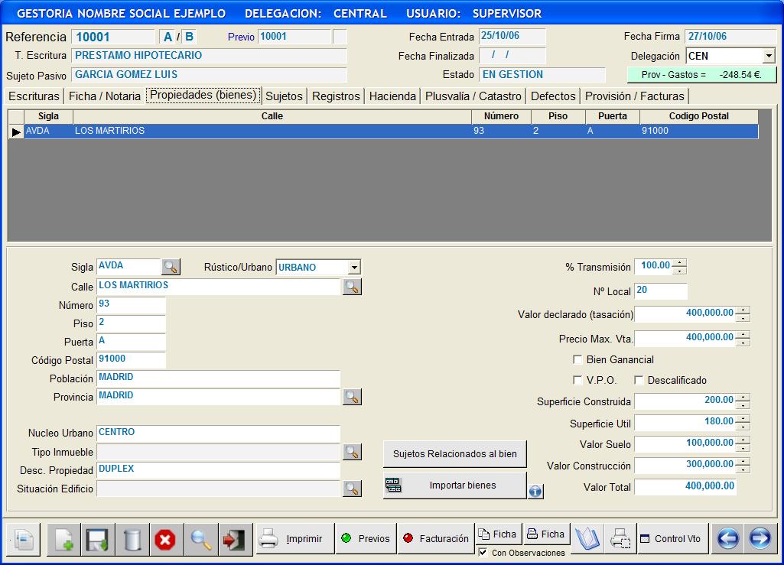Open the Situación Edificio lookup magnifier
This screenshot has width=784, height=565.
click(x=352, y=489)
